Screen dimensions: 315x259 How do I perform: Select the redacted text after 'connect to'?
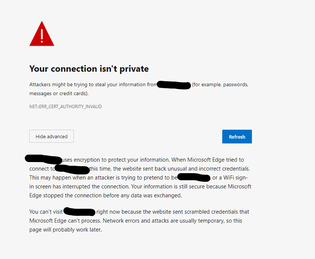pos(72,169)
